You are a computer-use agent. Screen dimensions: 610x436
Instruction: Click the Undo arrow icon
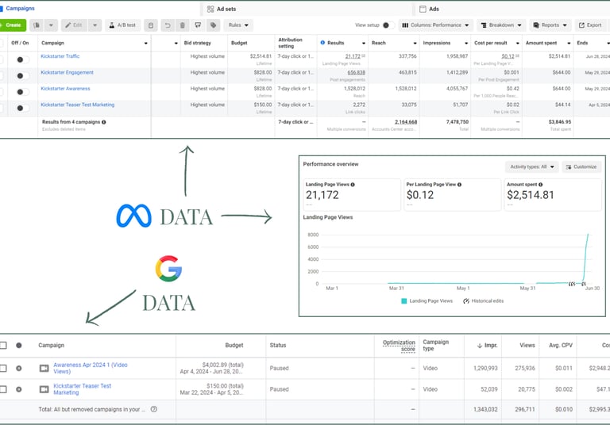pos(168,25)
